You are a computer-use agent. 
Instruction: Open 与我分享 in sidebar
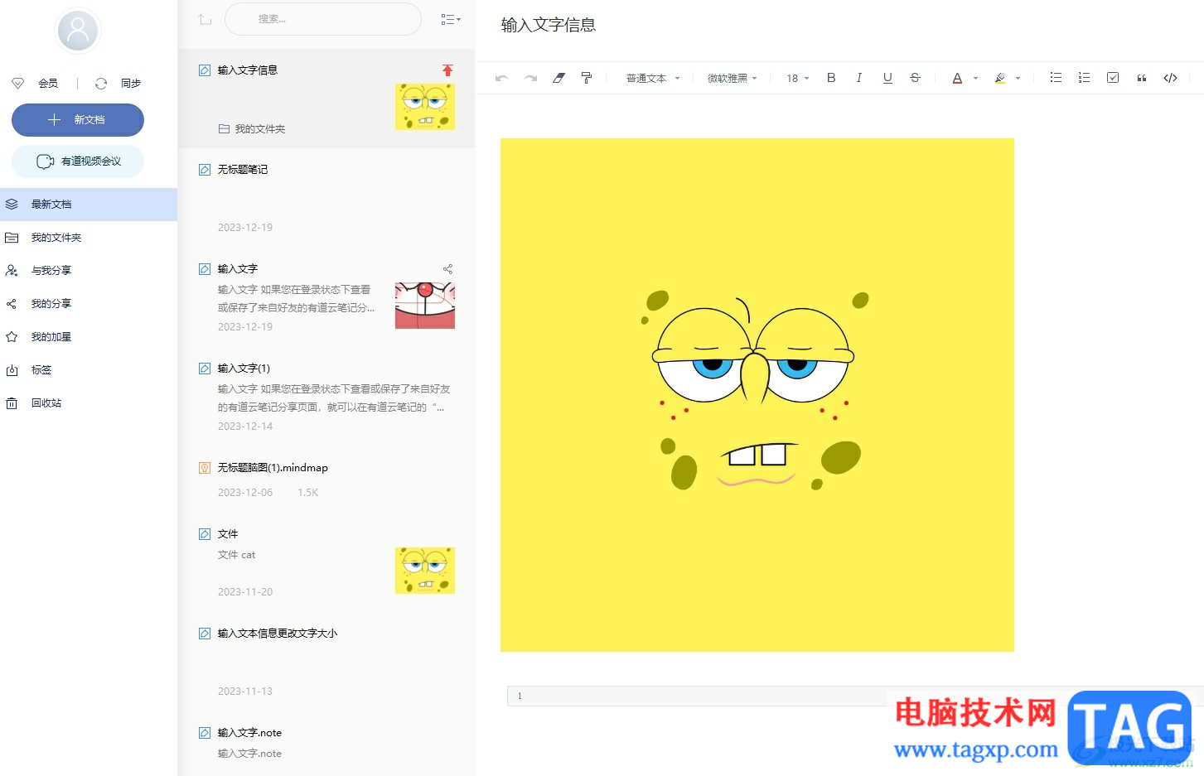(89, 271)
